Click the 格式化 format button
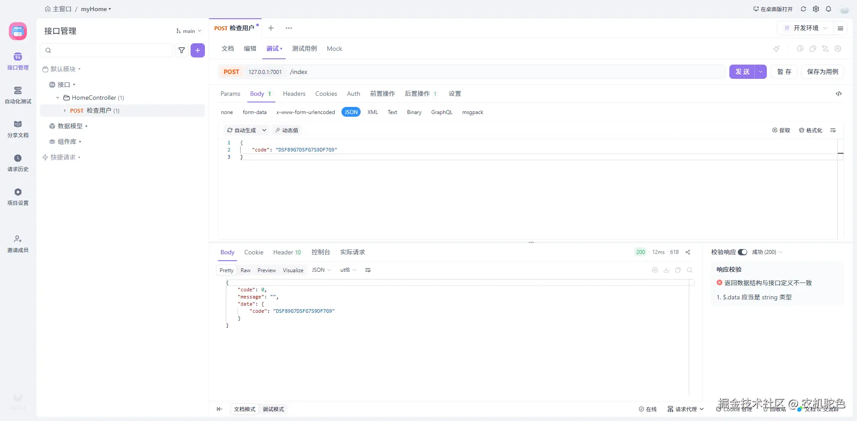The height and width of the screenshot is (421, 857). pos(811,130)
